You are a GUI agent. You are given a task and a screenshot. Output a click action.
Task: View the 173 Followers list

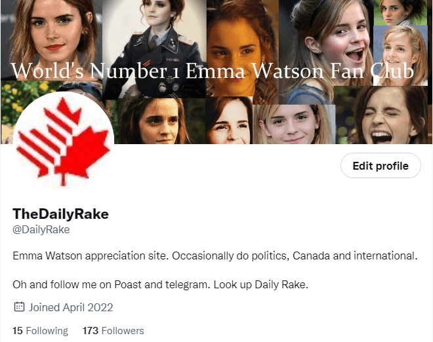(113, 330)
